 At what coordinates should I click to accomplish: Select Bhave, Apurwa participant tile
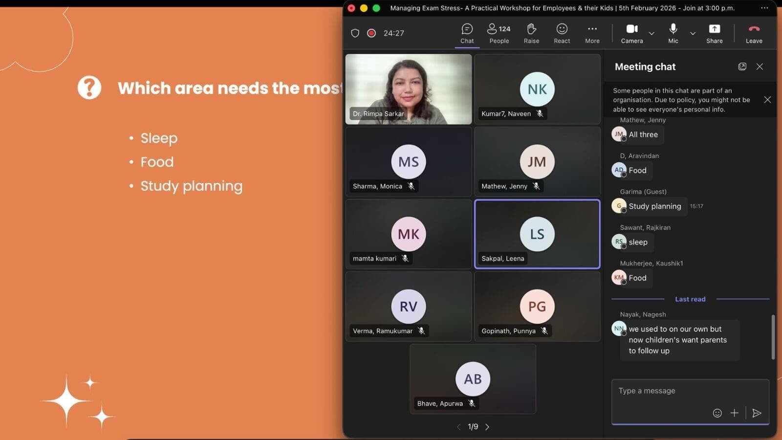tap(473, 379)
